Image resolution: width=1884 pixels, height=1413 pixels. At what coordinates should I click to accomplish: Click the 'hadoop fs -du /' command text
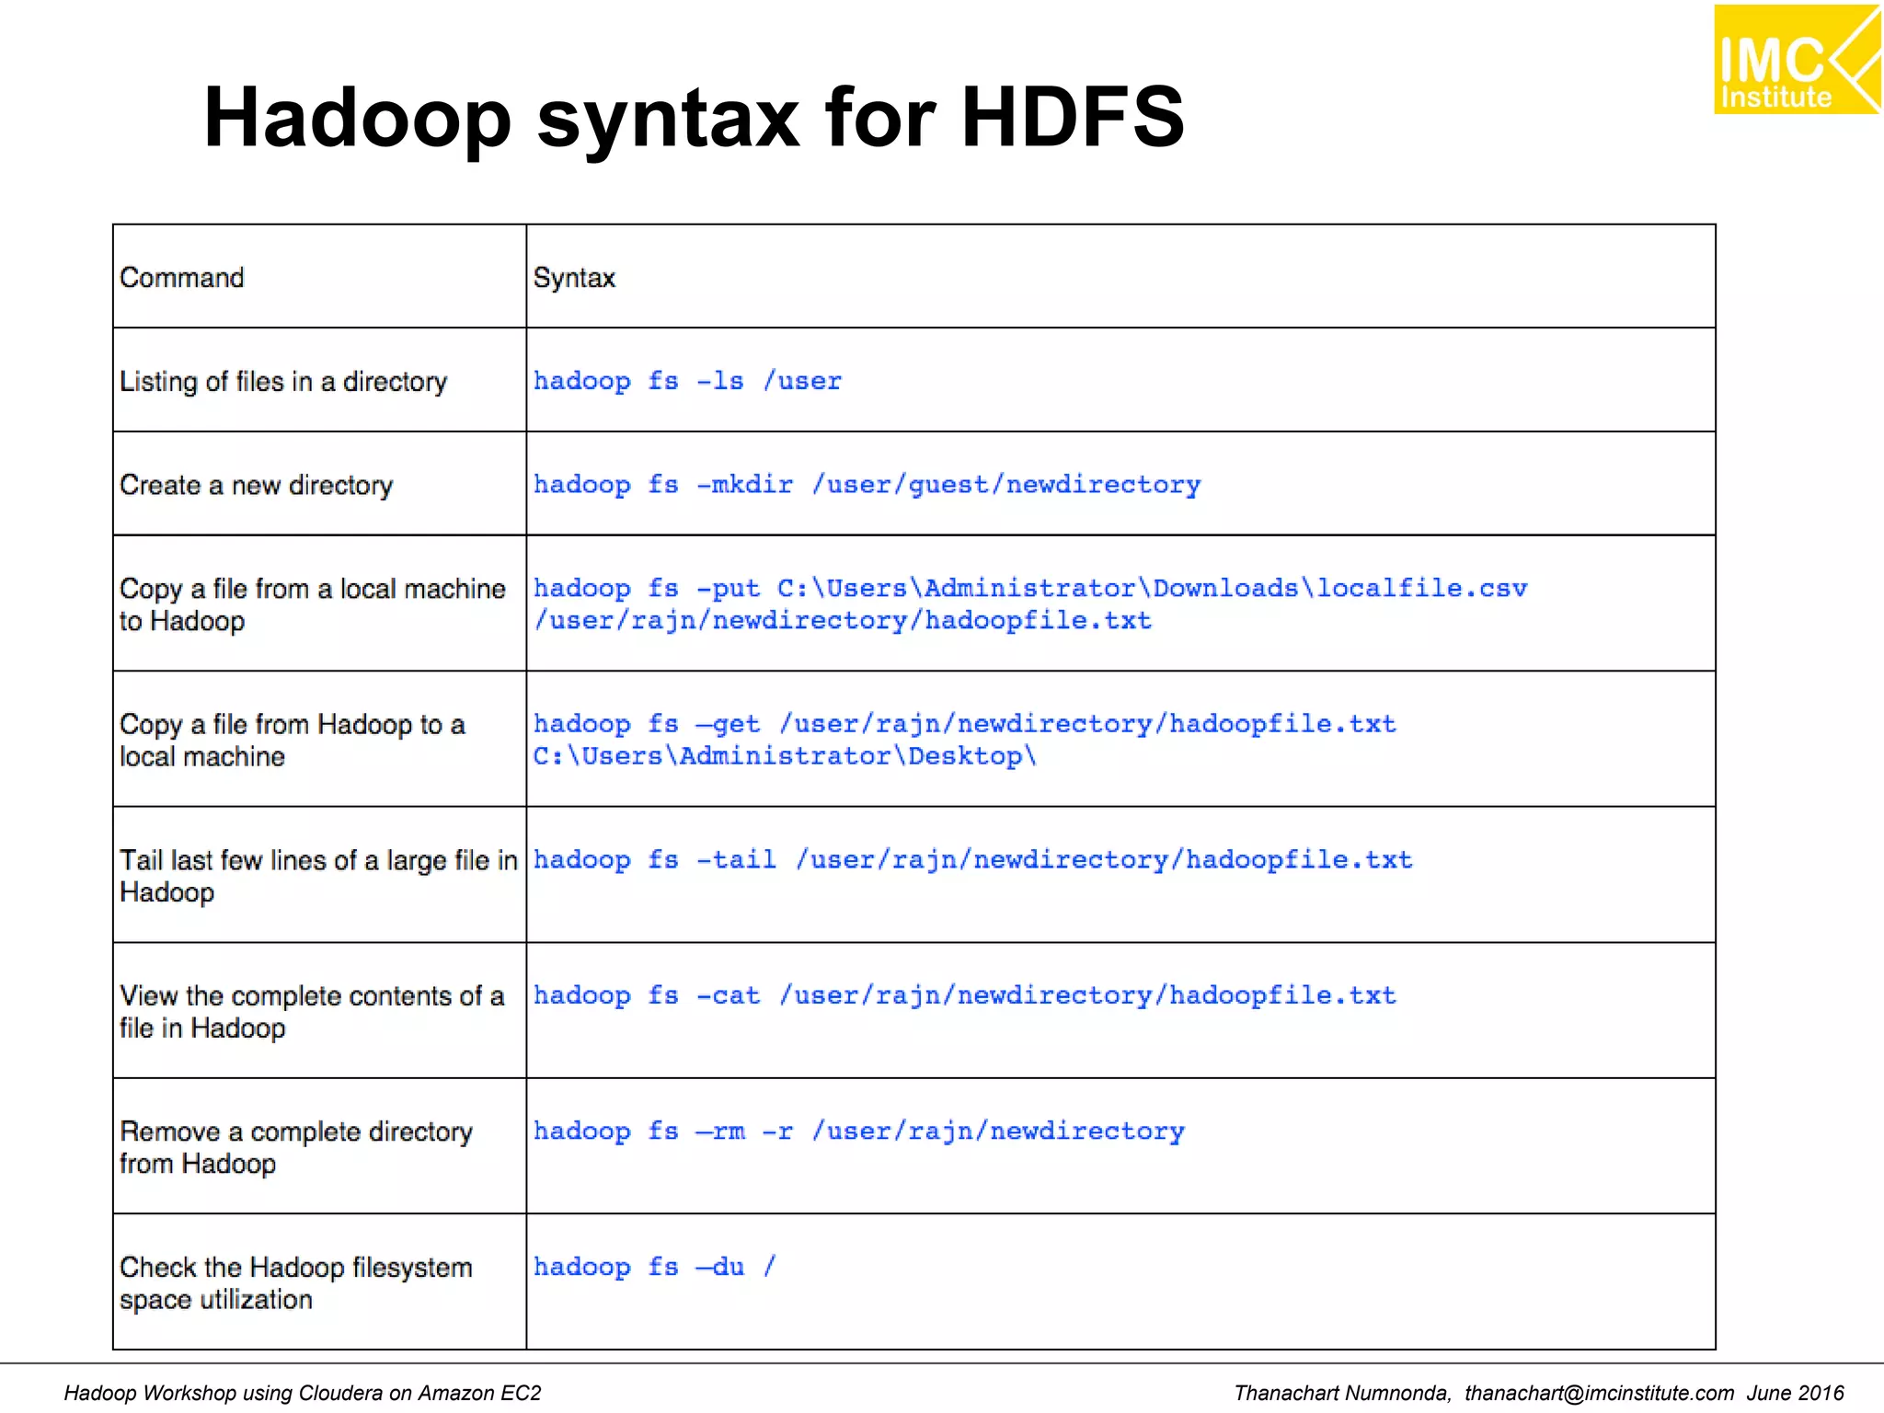pyautogui.click(x=654, y=1267)
